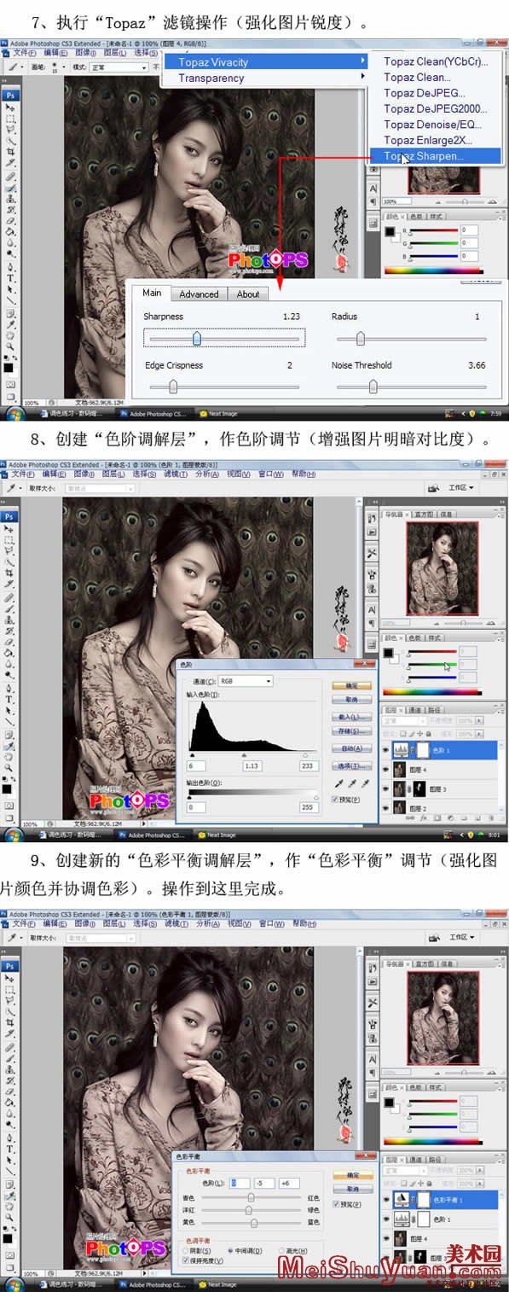Open the 工作区 dropdown in step 8
The height and width of the screenshot is (1292, 509).
point(462,487)
